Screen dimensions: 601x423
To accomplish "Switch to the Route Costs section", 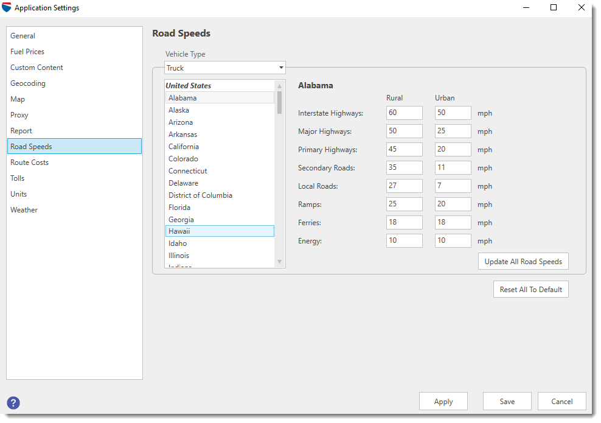I will (x=29, y=163).
